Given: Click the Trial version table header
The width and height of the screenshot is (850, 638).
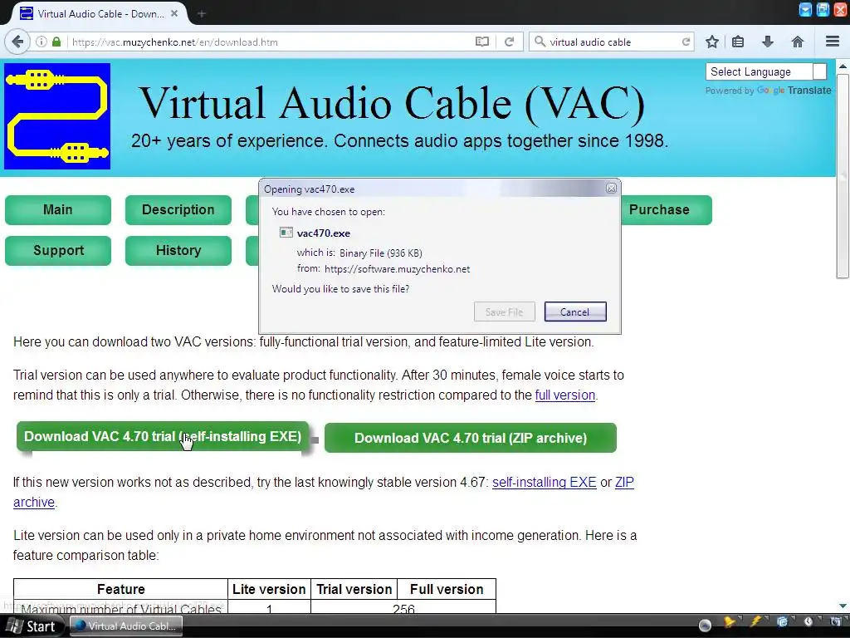Looking at the screenshot, I should click(x=354, y=589).
